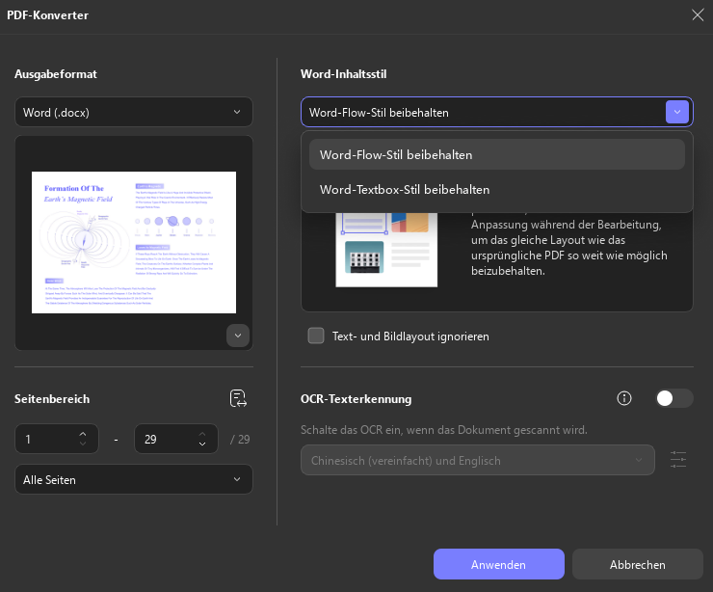Open the Alle Seiten dropdown
This screenshot has height=592, width=713.
[x=134, y=479]
